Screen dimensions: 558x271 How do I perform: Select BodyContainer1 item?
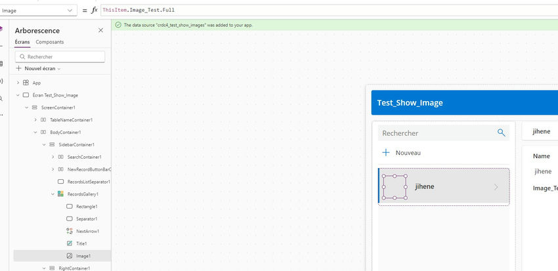66,133
